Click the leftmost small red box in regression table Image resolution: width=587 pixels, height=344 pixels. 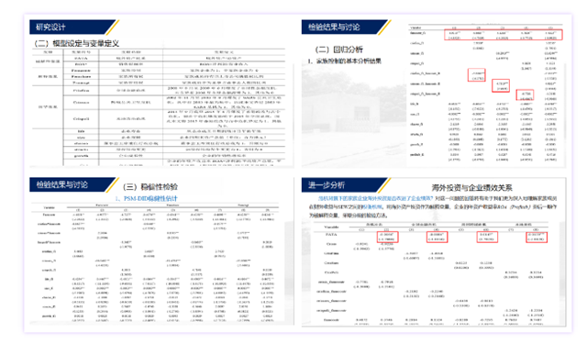click(476, 75)
